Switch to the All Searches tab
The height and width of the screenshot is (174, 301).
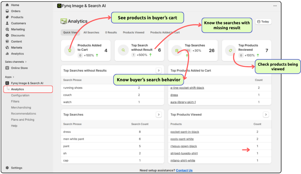click(x=91, y=32)
